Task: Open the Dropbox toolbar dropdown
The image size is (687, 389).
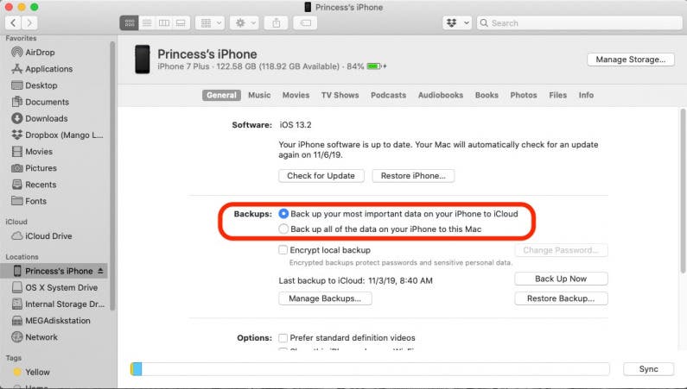Action: pos(456,22)
